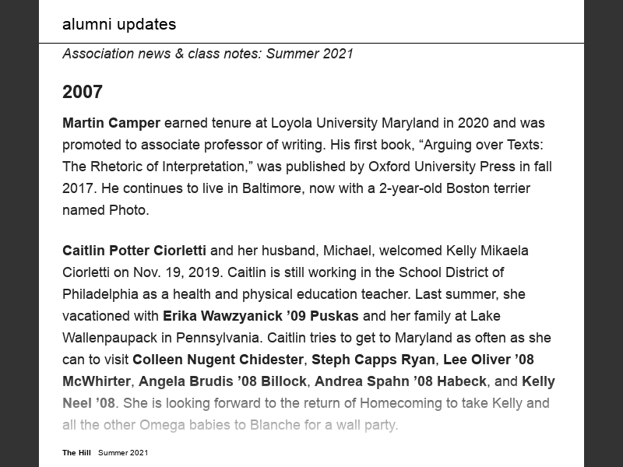Click the dog's name "Photo"
The height and width of the screenshot is (467, 623).
point(130,210)
